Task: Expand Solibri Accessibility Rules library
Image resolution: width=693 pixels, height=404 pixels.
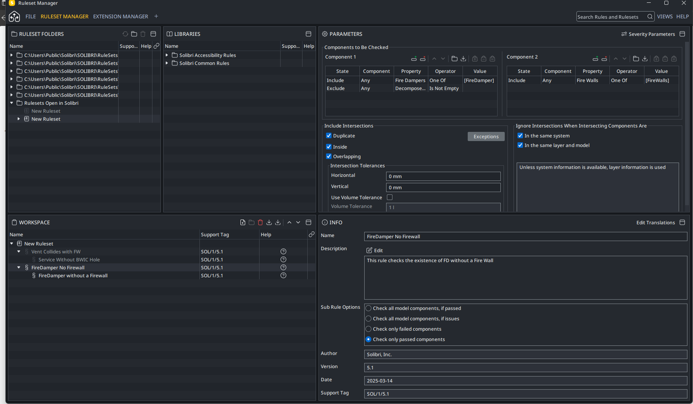Action: click(x=167, y=55)
